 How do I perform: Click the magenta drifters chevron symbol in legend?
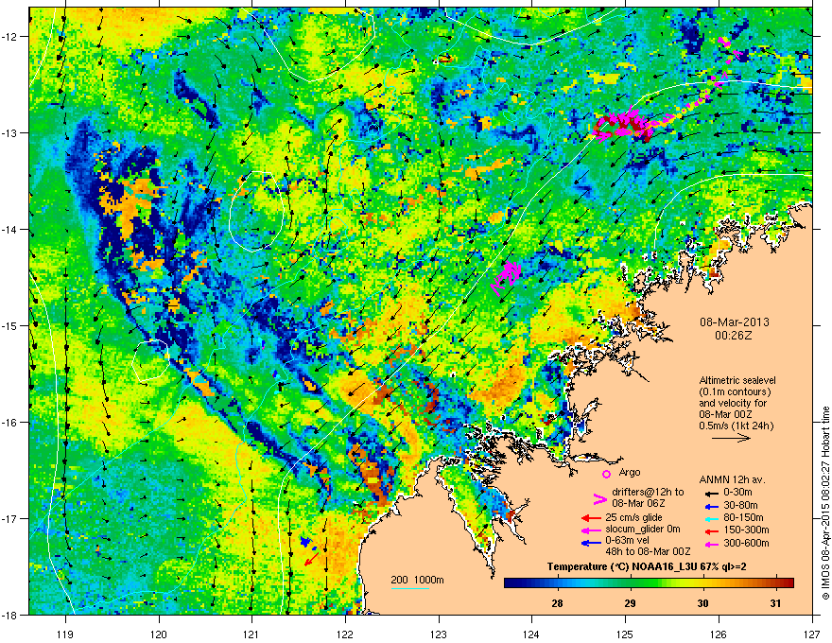pyautogui.click(x=599, y=498)
